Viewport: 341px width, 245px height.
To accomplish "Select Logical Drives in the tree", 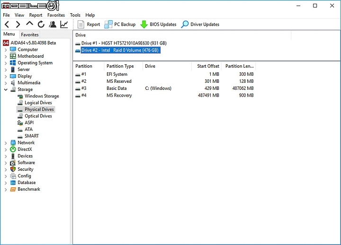I will point(38,103).
